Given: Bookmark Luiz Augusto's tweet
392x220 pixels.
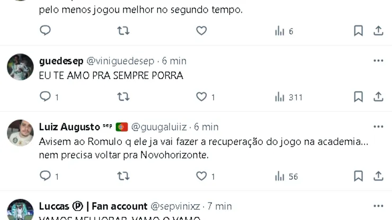Looking at the screenshot, I should (x=358, y=176).
